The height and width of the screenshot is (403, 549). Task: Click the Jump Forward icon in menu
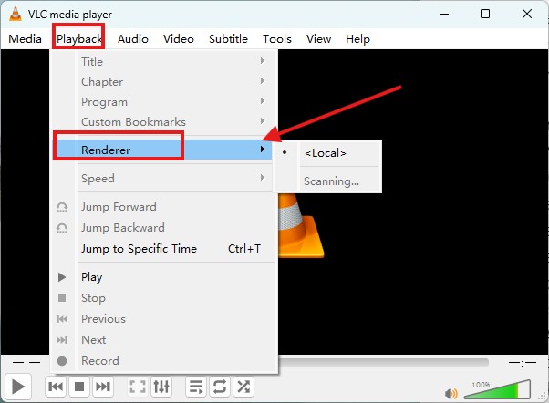(x=62, y=207)
